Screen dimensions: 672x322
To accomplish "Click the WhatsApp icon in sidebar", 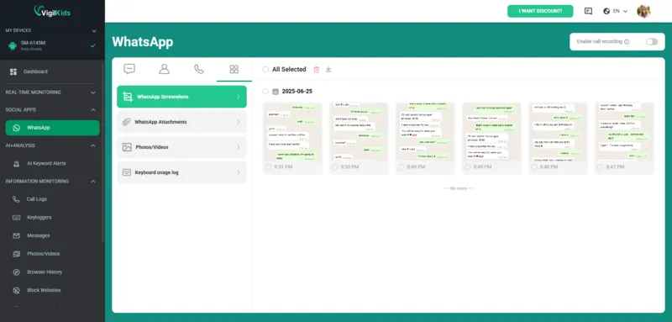I will tap(16, 128).
